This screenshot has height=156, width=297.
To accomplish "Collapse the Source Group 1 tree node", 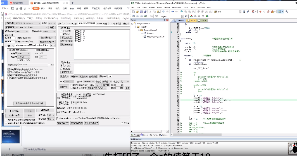I will click(x=139, y=30).
